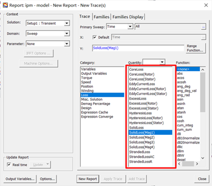Toggle the Real time checkbox

tap(9, 165)
